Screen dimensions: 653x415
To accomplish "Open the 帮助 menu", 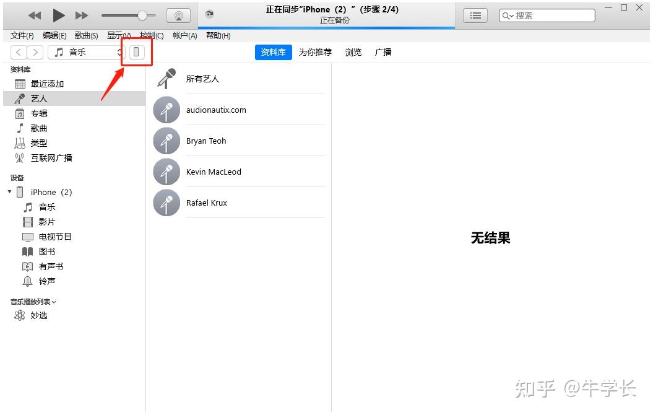I will coord(218,35).
